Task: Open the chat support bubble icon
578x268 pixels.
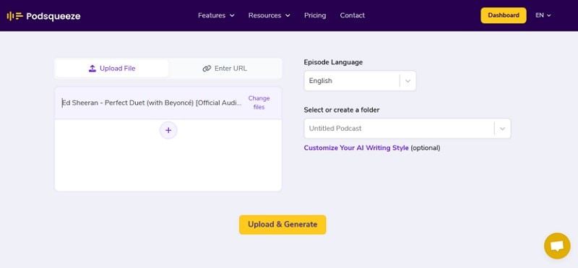Action: click(557, 246)
